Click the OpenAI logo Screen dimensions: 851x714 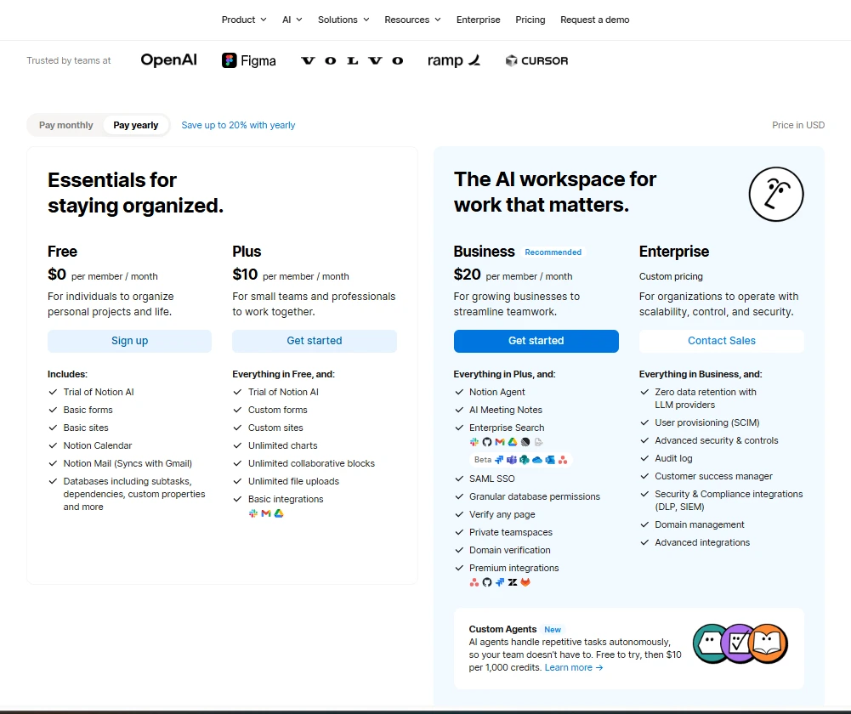point(169,59)
